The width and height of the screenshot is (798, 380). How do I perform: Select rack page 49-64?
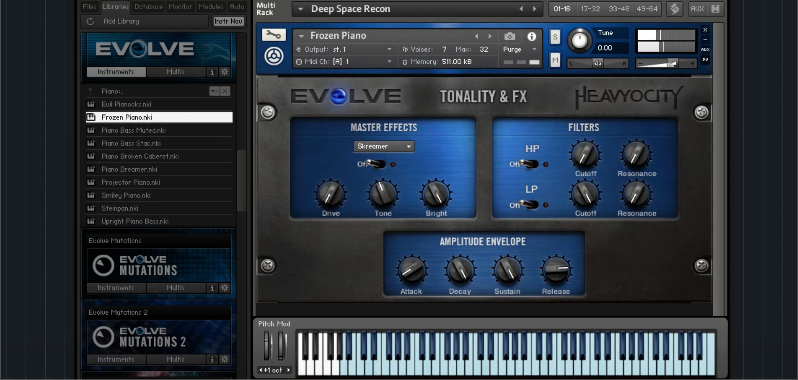647,9
